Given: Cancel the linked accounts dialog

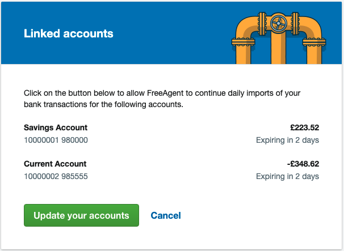Looking at the screenshot, I should tap(166, 215).
